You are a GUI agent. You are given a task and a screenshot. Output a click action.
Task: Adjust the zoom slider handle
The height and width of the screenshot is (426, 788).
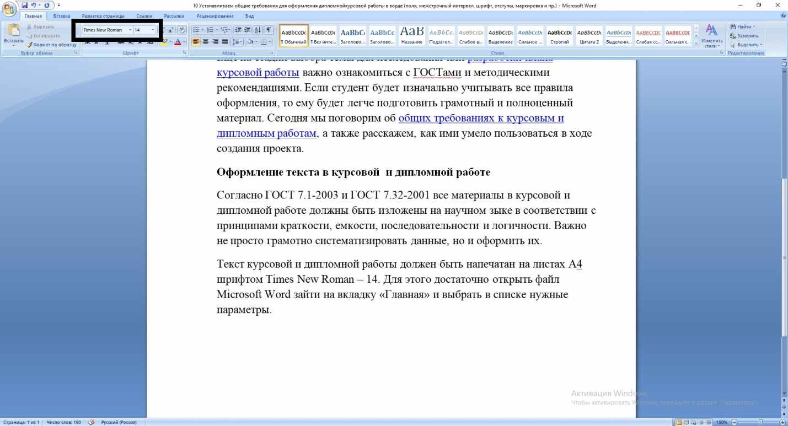pyautogui.click(x=760, y=422)
